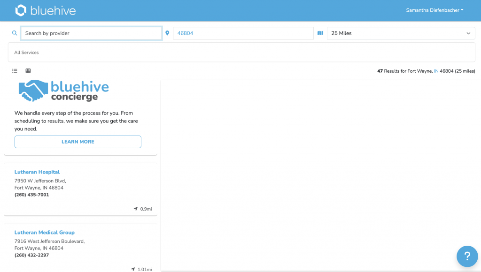Click the LEARN MORE button
The image size is (481, 272).
[x=78, y=142]
